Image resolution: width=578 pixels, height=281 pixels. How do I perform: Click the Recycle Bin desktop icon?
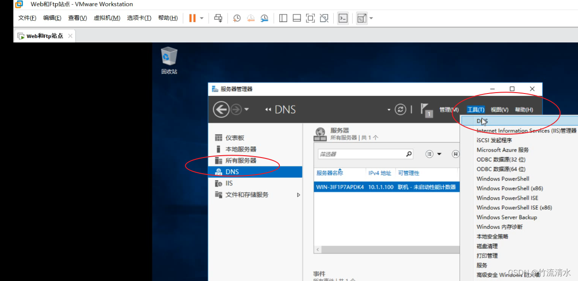(169, 60)
